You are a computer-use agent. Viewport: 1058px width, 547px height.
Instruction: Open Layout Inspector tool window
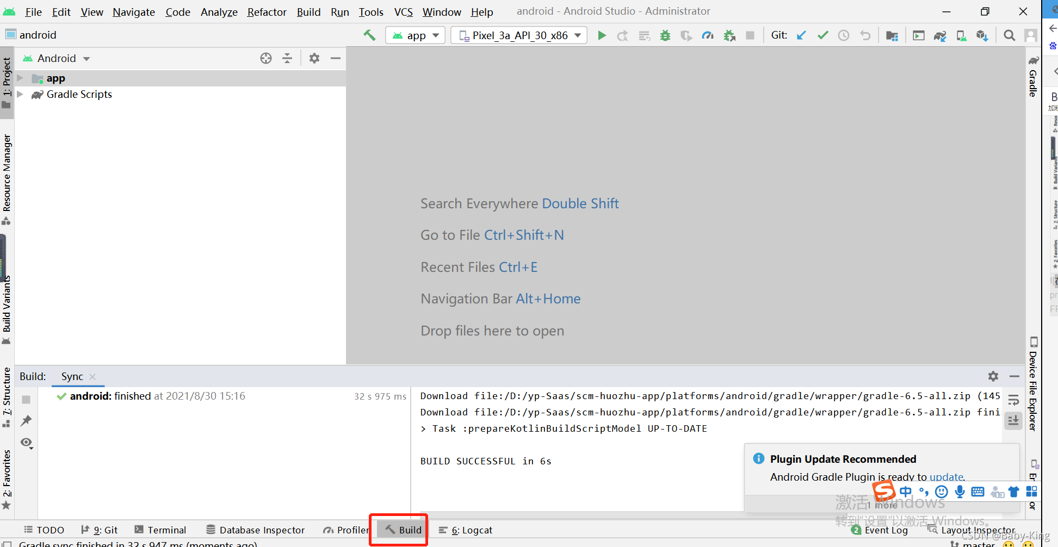click(x=972, y=530)
